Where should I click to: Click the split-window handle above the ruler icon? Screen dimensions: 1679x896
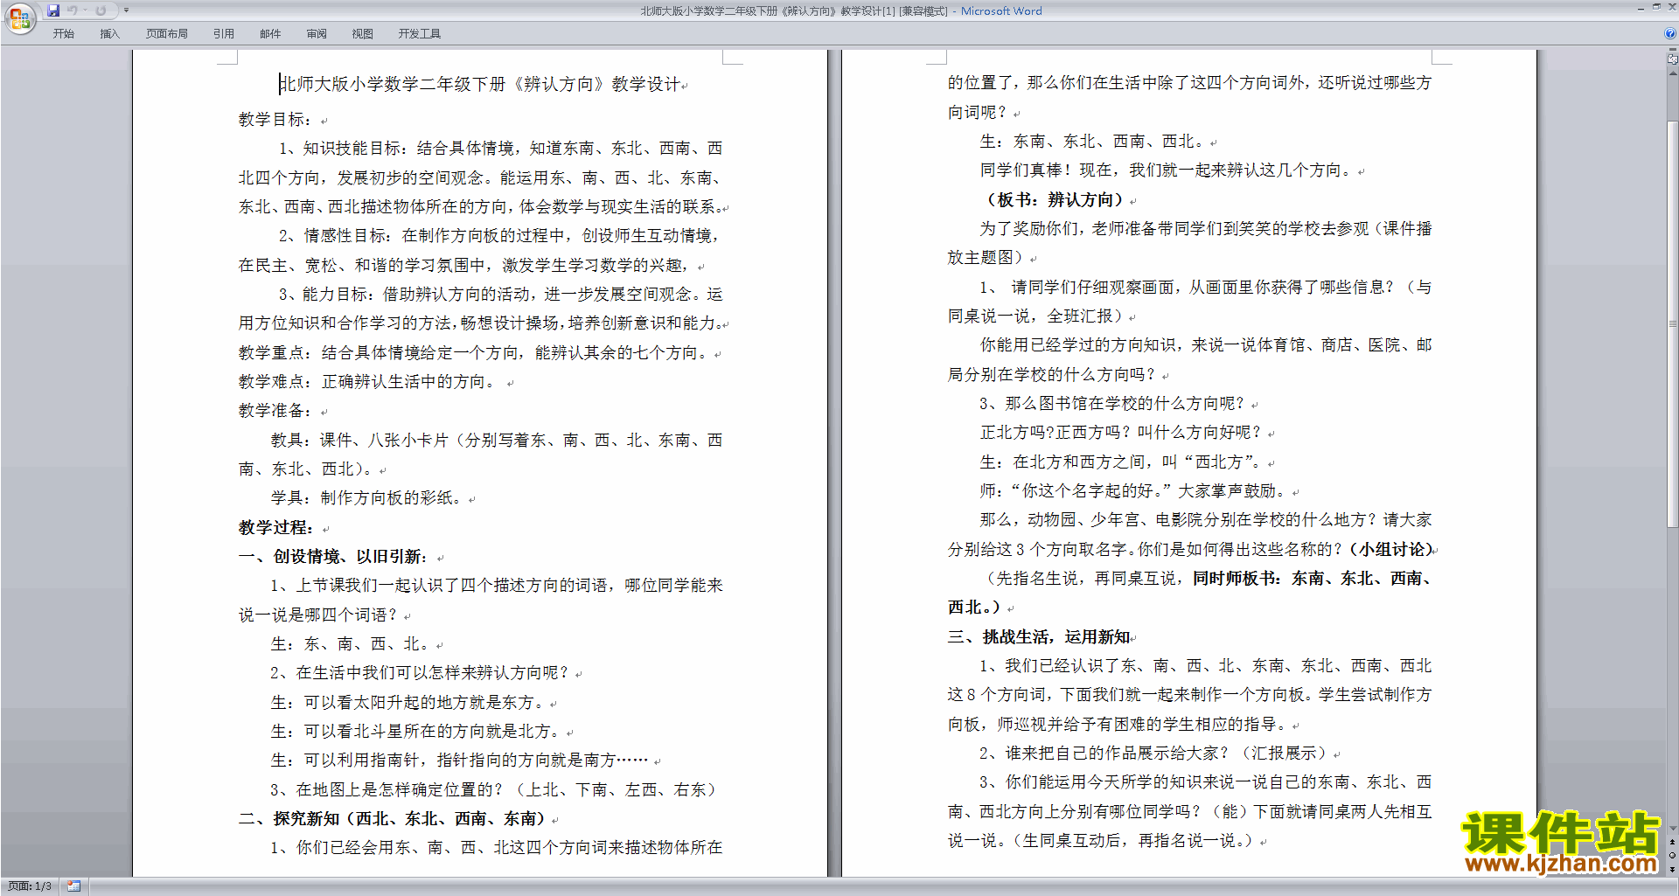coord(1673,50)
